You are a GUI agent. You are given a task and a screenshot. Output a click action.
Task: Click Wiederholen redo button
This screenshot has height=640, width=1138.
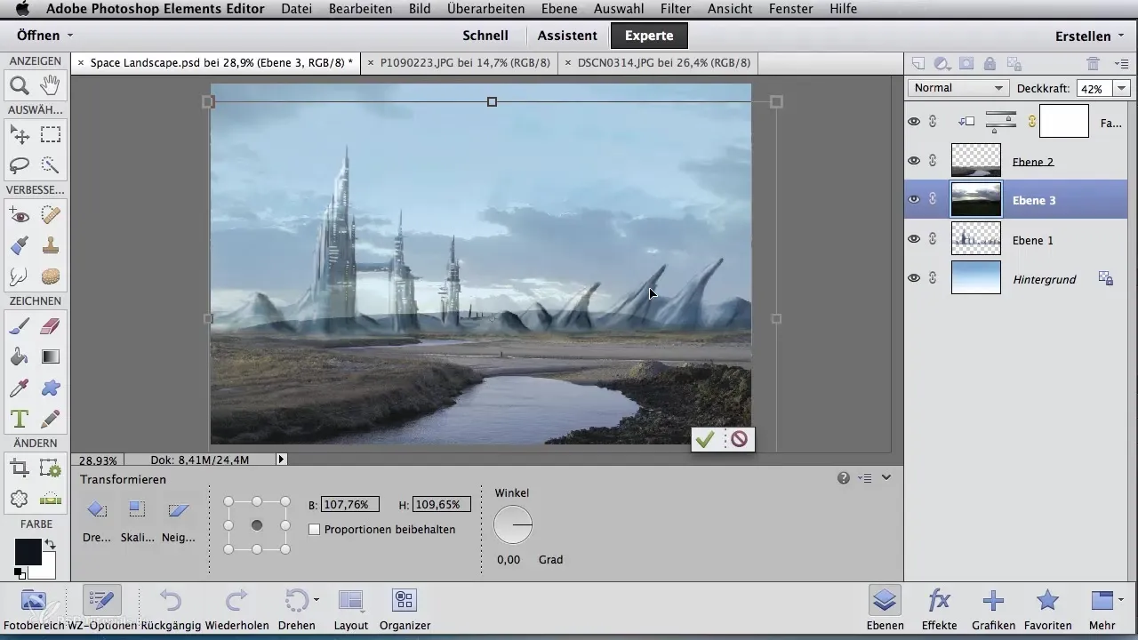pos(236,609)
